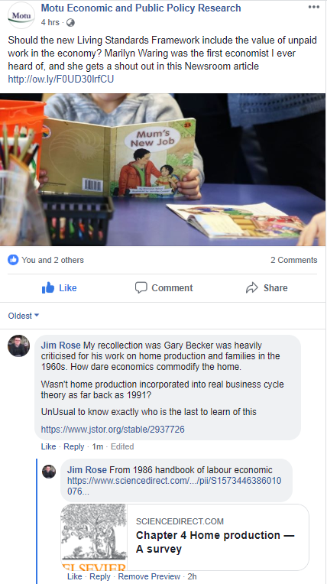Open Motu Economic and Public Policy Research page
The width and height of the screenshot is (327, 584).
tap(141, 8)
